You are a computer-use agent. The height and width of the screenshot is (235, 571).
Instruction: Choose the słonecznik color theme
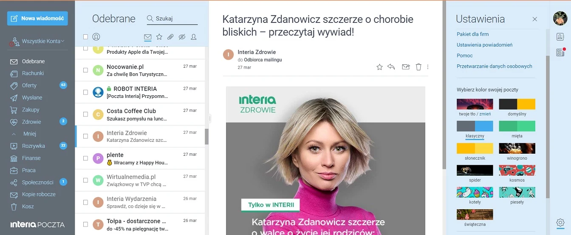coord(475,148)
